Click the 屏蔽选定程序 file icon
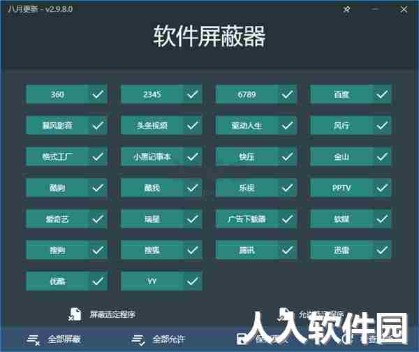Screen dimensions: 419x352 coord(75,314)
